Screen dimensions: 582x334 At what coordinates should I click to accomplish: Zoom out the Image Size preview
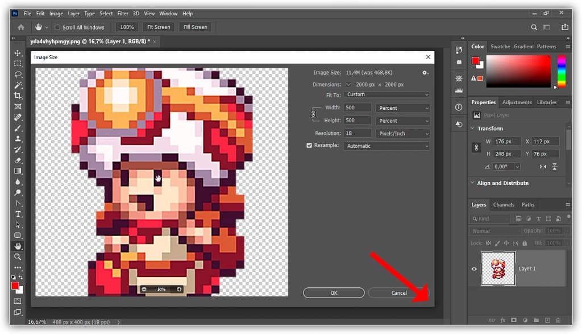pos(144,289)
